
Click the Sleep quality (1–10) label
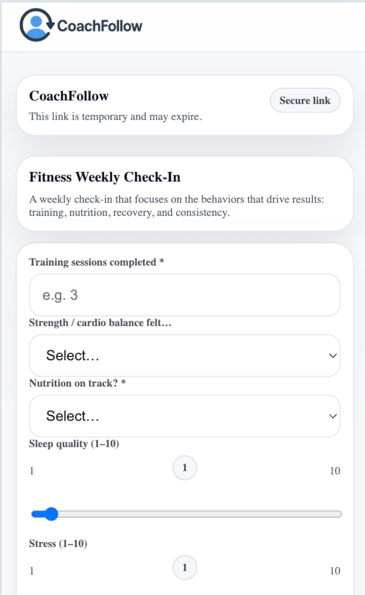[74, 444]
